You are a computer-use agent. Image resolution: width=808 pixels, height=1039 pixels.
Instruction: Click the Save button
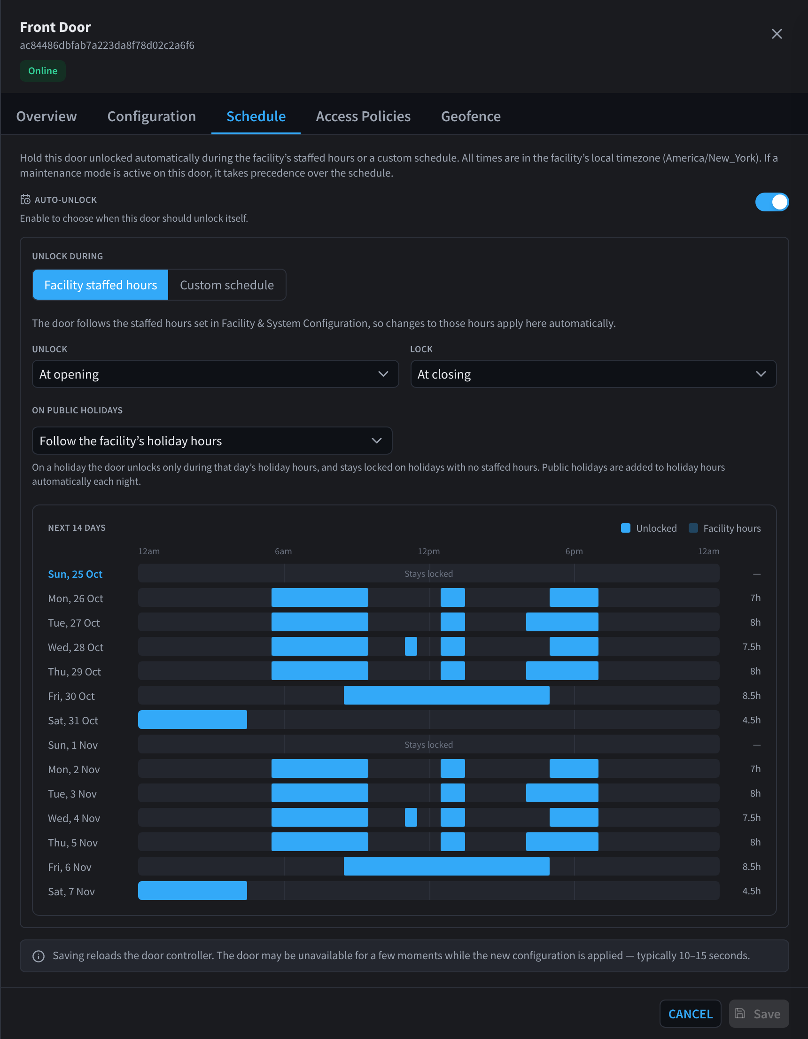pyautogui.click(x=759, y=1014)
